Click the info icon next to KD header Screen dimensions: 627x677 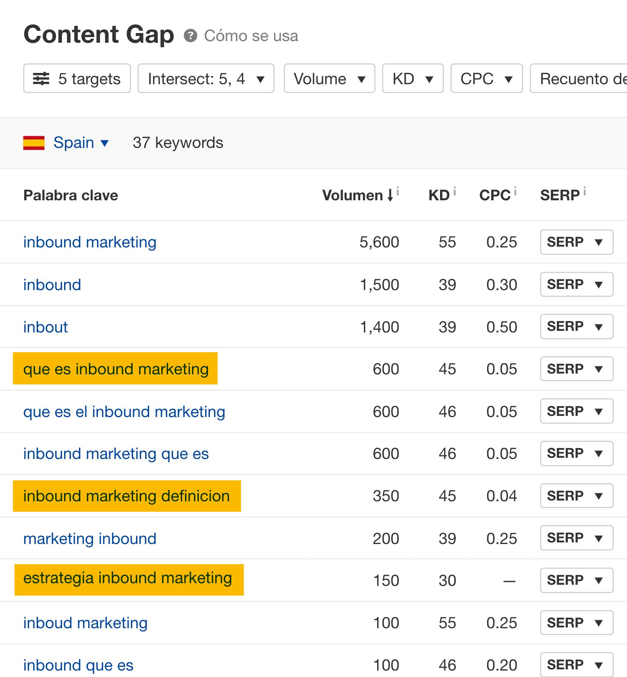pos(454,191)
